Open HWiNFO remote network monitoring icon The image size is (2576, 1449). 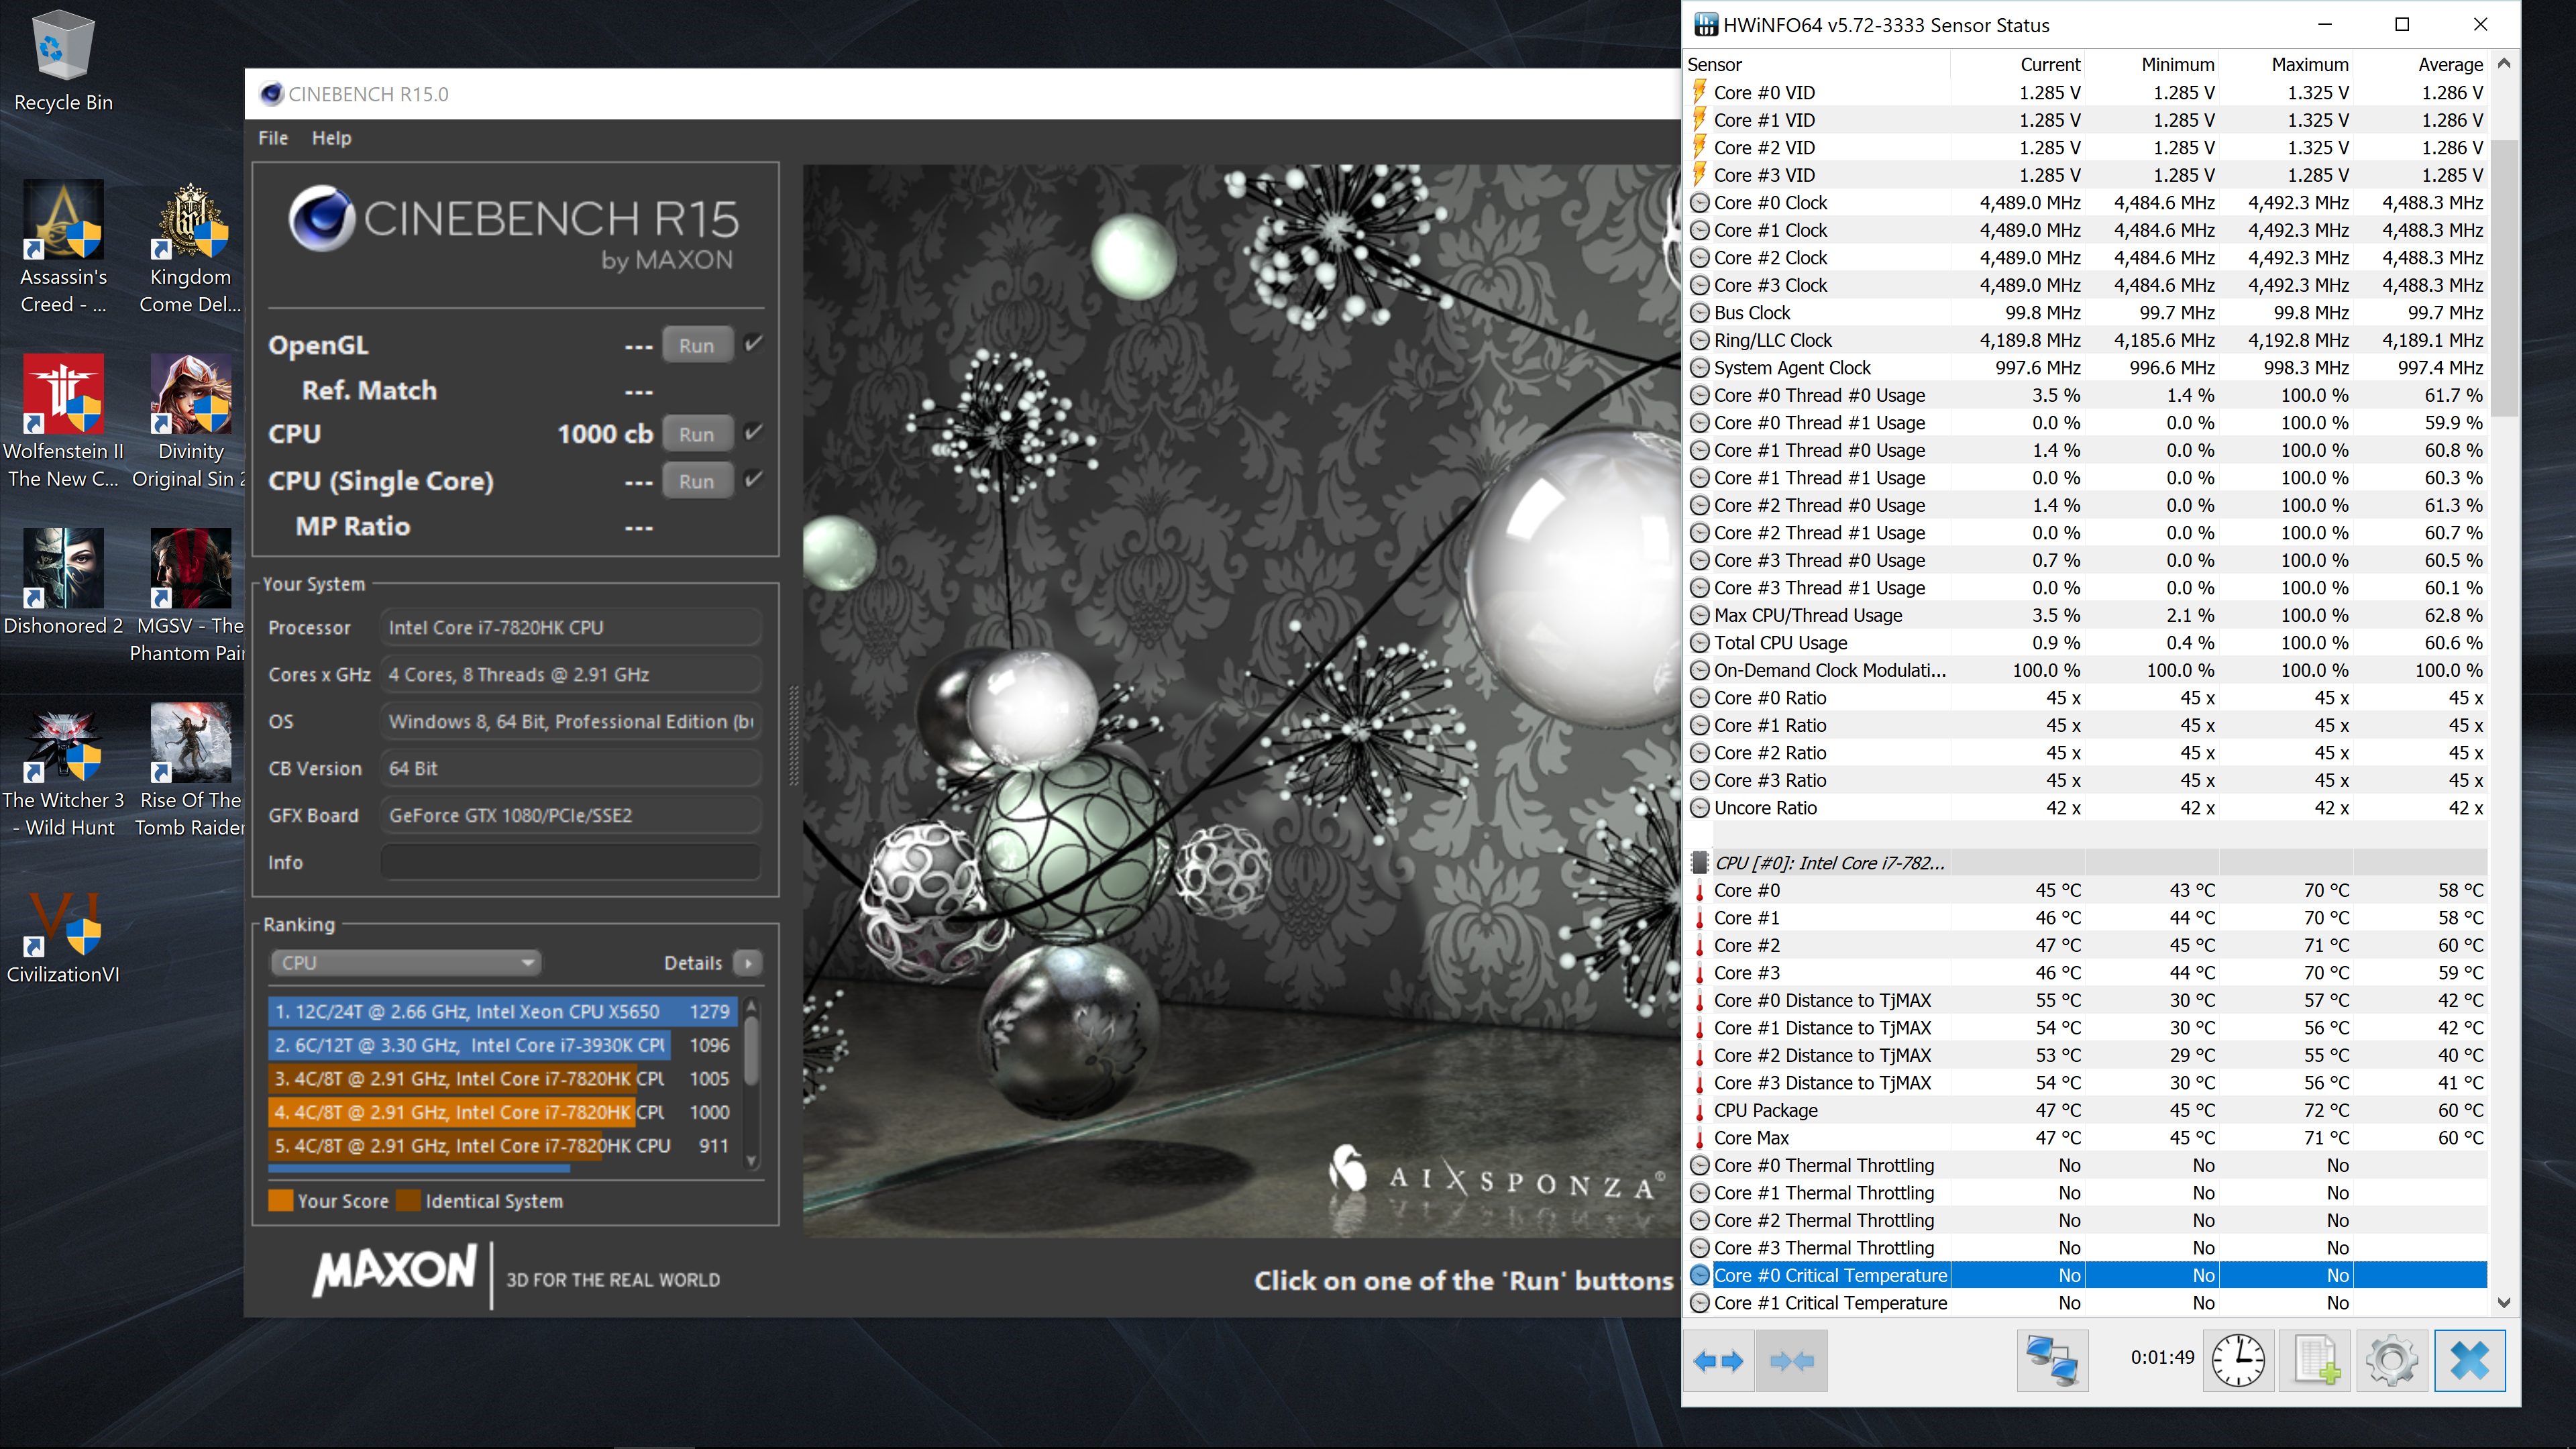(x=2052, y=1361)
